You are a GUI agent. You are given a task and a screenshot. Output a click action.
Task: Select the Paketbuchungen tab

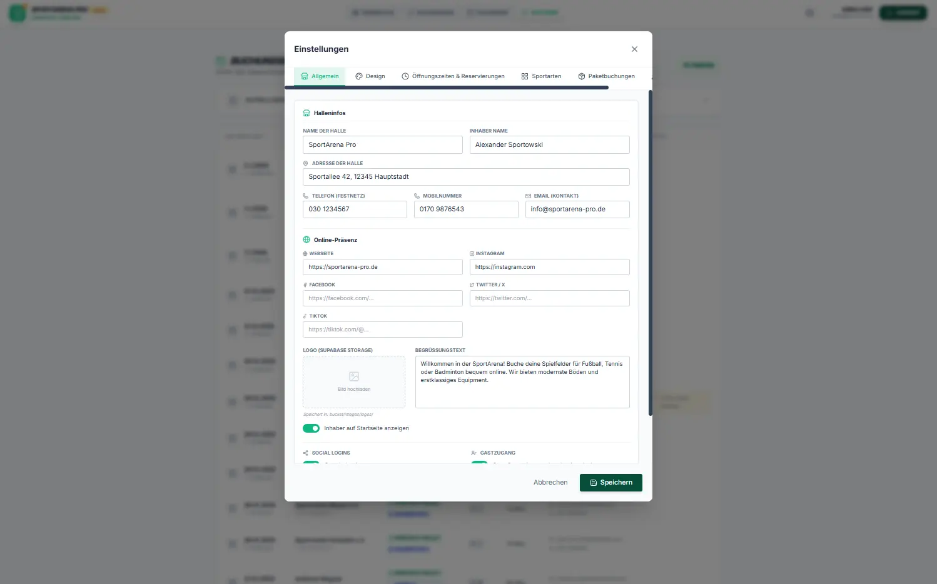606,76
